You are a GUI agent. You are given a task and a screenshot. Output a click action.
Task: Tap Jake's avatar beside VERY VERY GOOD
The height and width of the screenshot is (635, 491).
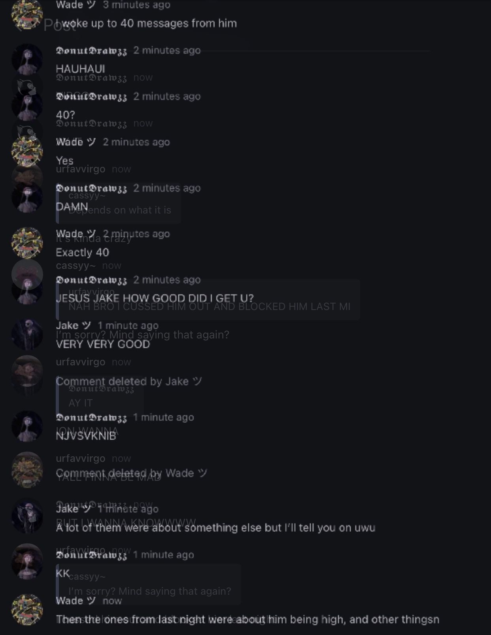coord(27,335)
